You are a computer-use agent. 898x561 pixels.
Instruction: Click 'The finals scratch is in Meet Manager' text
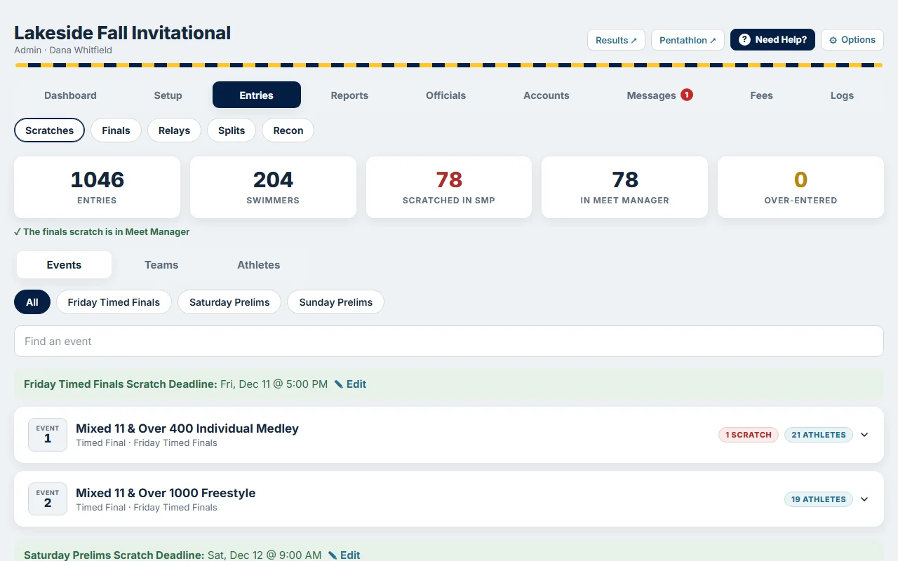(x=106, y=232)
